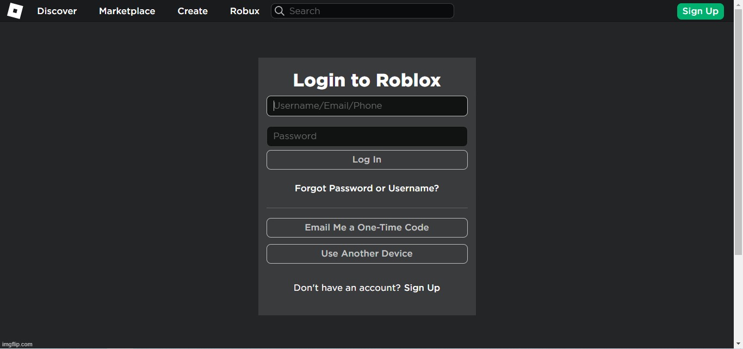Click the imgflip.com watermark text
This screenshot has width=743, height=349.
point(17,344)
